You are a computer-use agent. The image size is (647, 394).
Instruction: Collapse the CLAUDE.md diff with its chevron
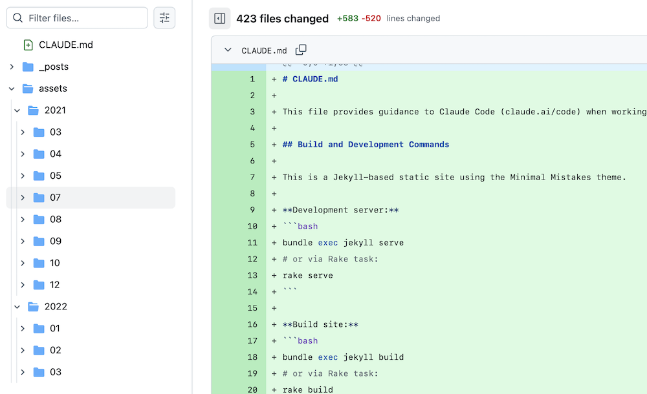tap(228, 50)
